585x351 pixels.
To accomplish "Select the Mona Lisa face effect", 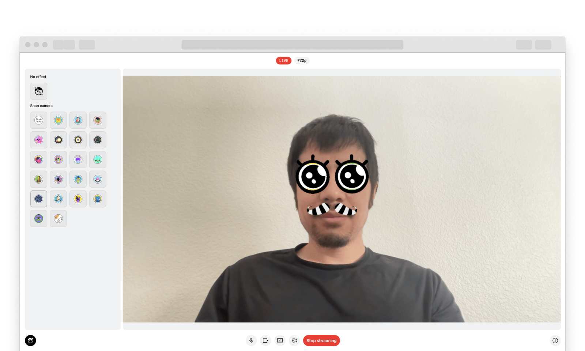I will pyautogui.click(x=38, y=179).
